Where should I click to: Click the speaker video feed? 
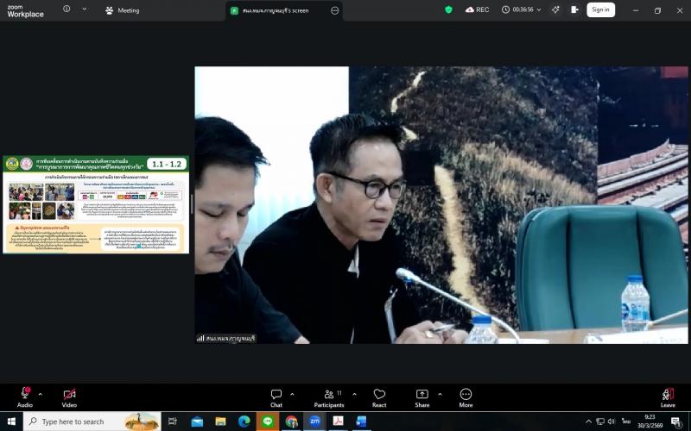click(x=441, y=205)
